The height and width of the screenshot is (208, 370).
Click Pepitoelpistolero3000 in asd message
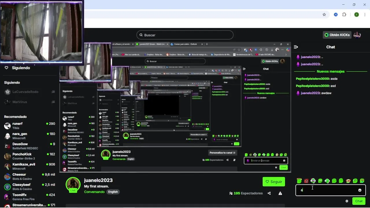click(x=312, y=86)
